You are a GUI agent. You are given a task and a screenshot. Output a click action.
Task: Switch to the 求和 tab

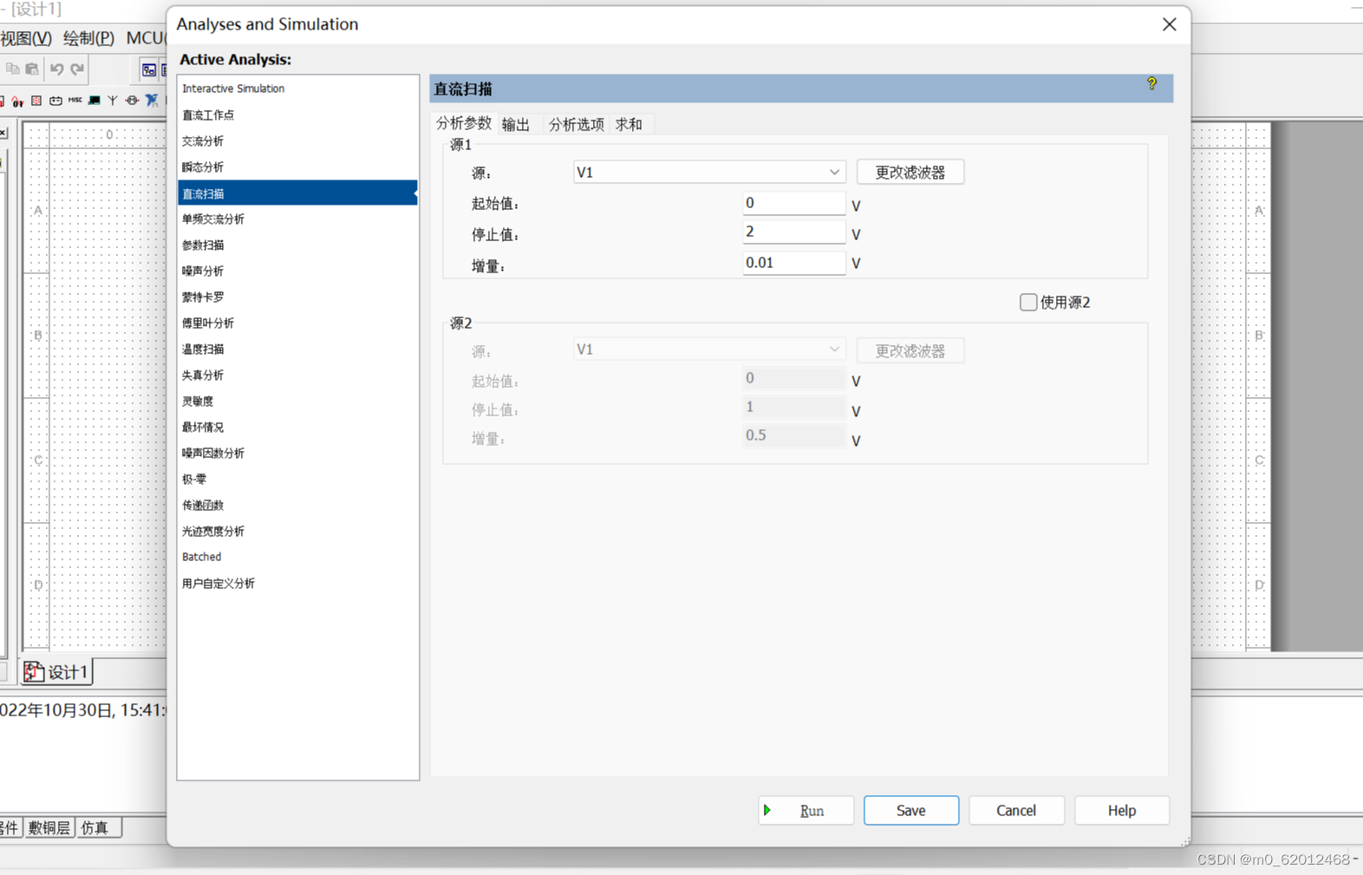pos(629,124)
